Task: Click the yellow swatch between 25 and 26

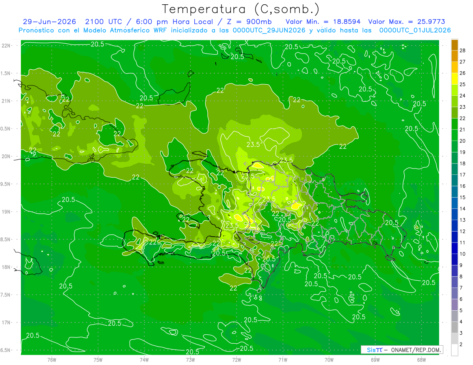Action: tap(454, 78)
